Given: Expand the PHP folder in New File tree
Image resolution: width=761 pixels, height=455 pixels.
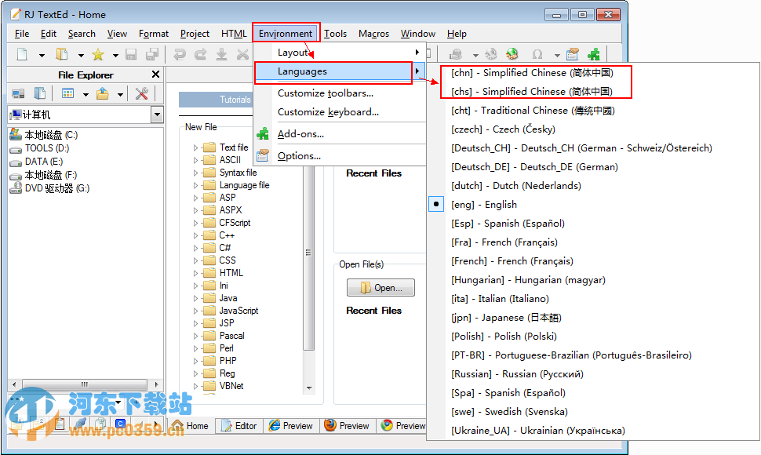Looking at the screenshot, I should pyautogui.click(x=195, y=361).
